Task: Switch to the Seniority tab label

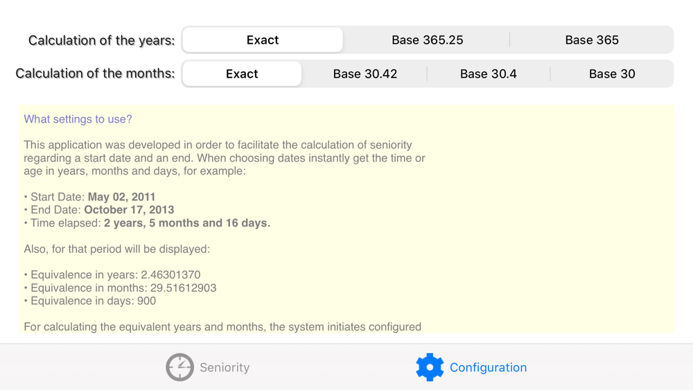Action: pos(225,367)
